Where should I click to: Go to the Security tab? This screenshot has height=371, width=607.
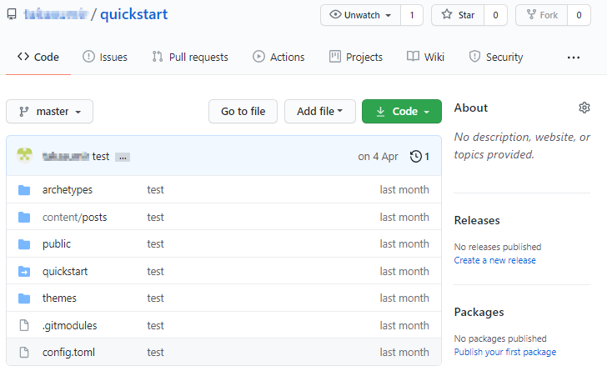[496, 58]
